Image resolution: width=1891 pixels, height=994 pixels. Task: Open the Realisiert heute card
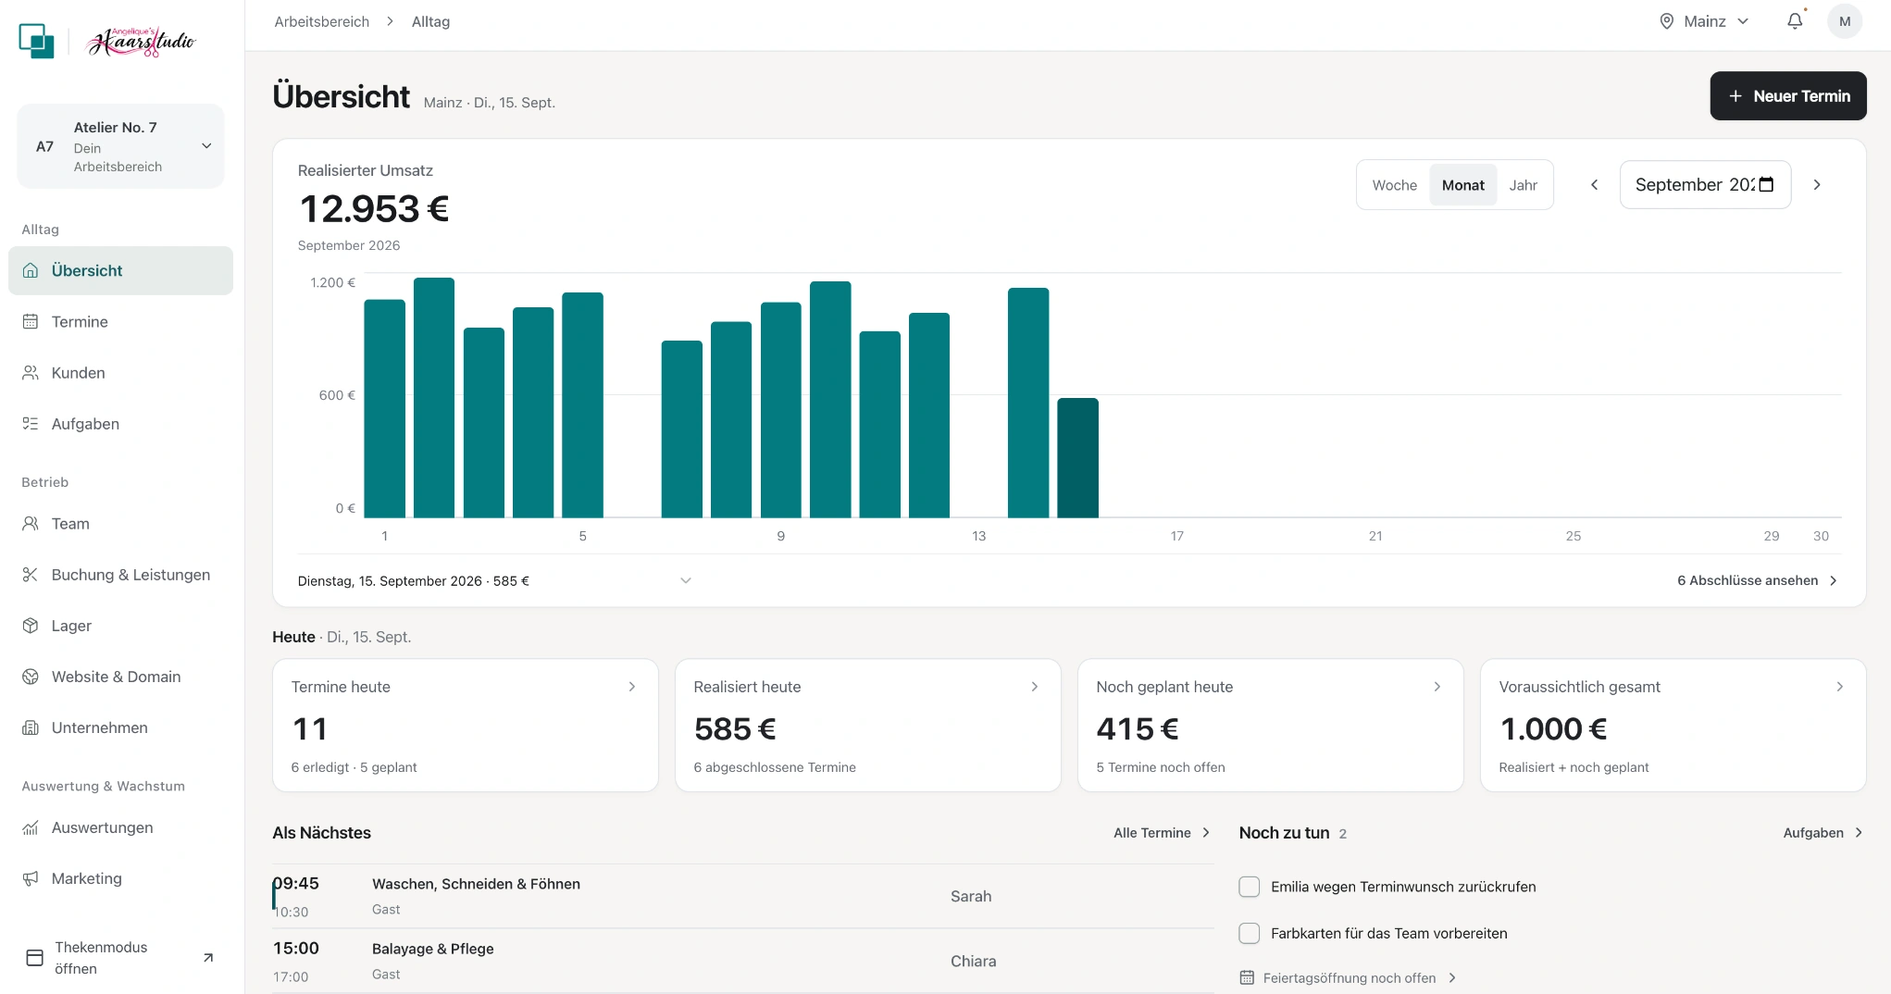point(868,726)
